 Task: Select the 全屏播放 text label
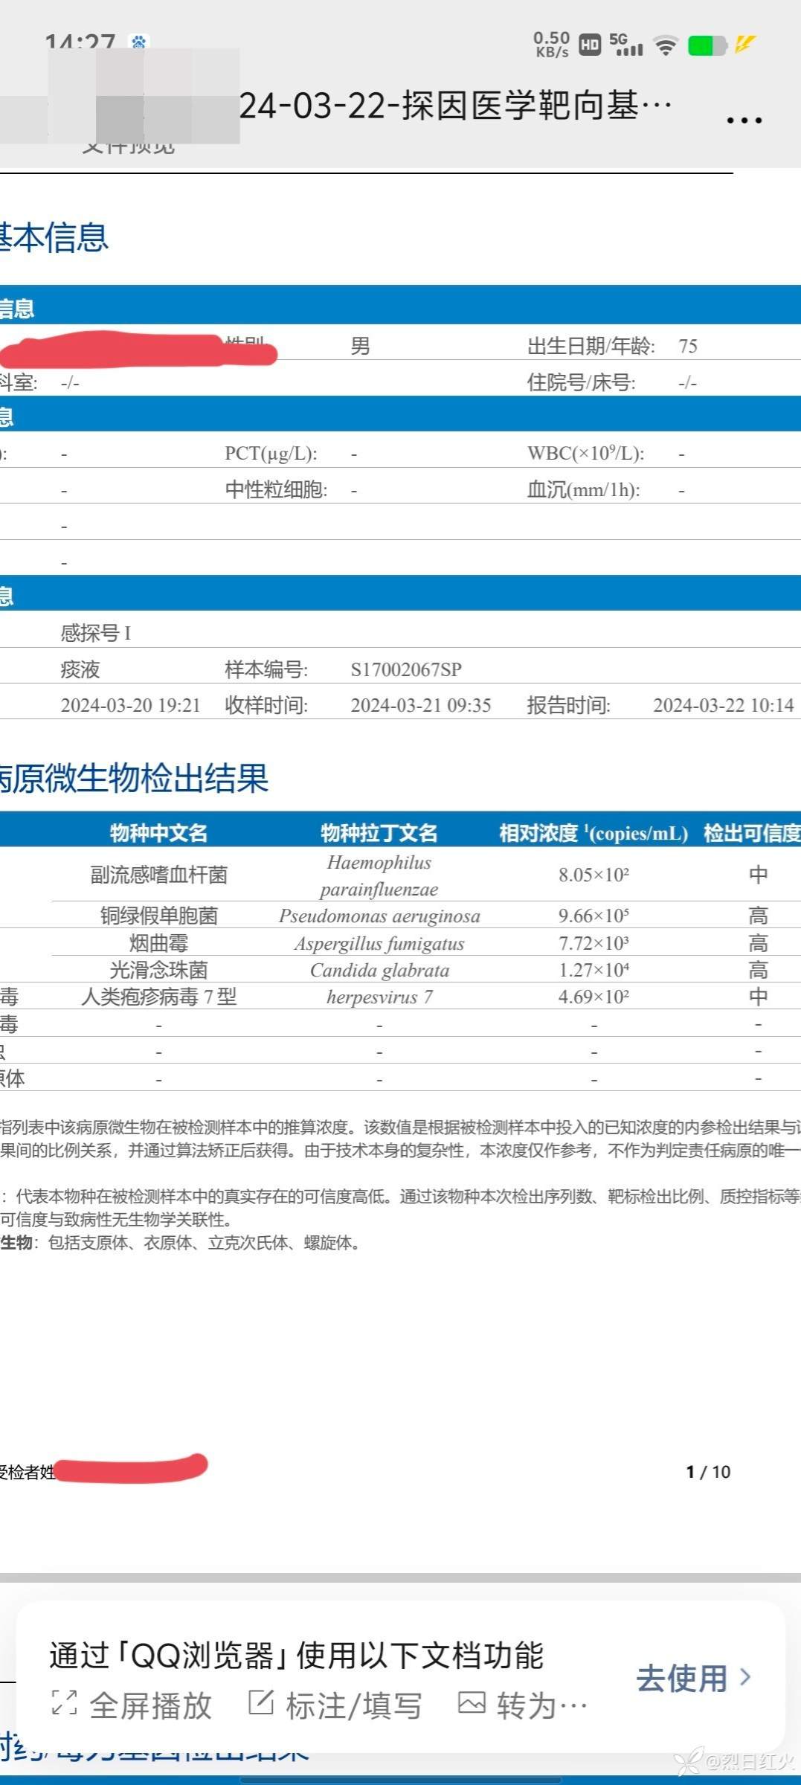pyautogui.click(x=151, y=1705)
